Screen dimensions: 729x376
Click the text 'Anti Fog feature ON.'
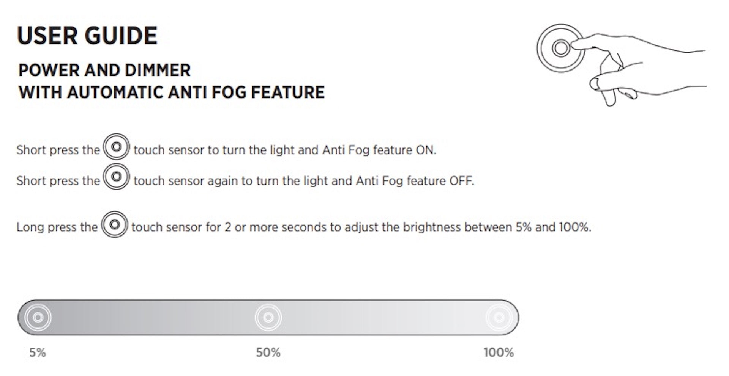coord(379,150)
